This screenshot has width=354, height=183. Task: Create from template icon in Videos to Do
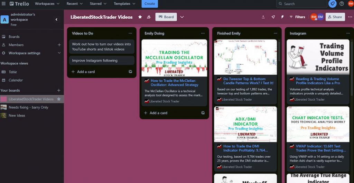[130, 72]
